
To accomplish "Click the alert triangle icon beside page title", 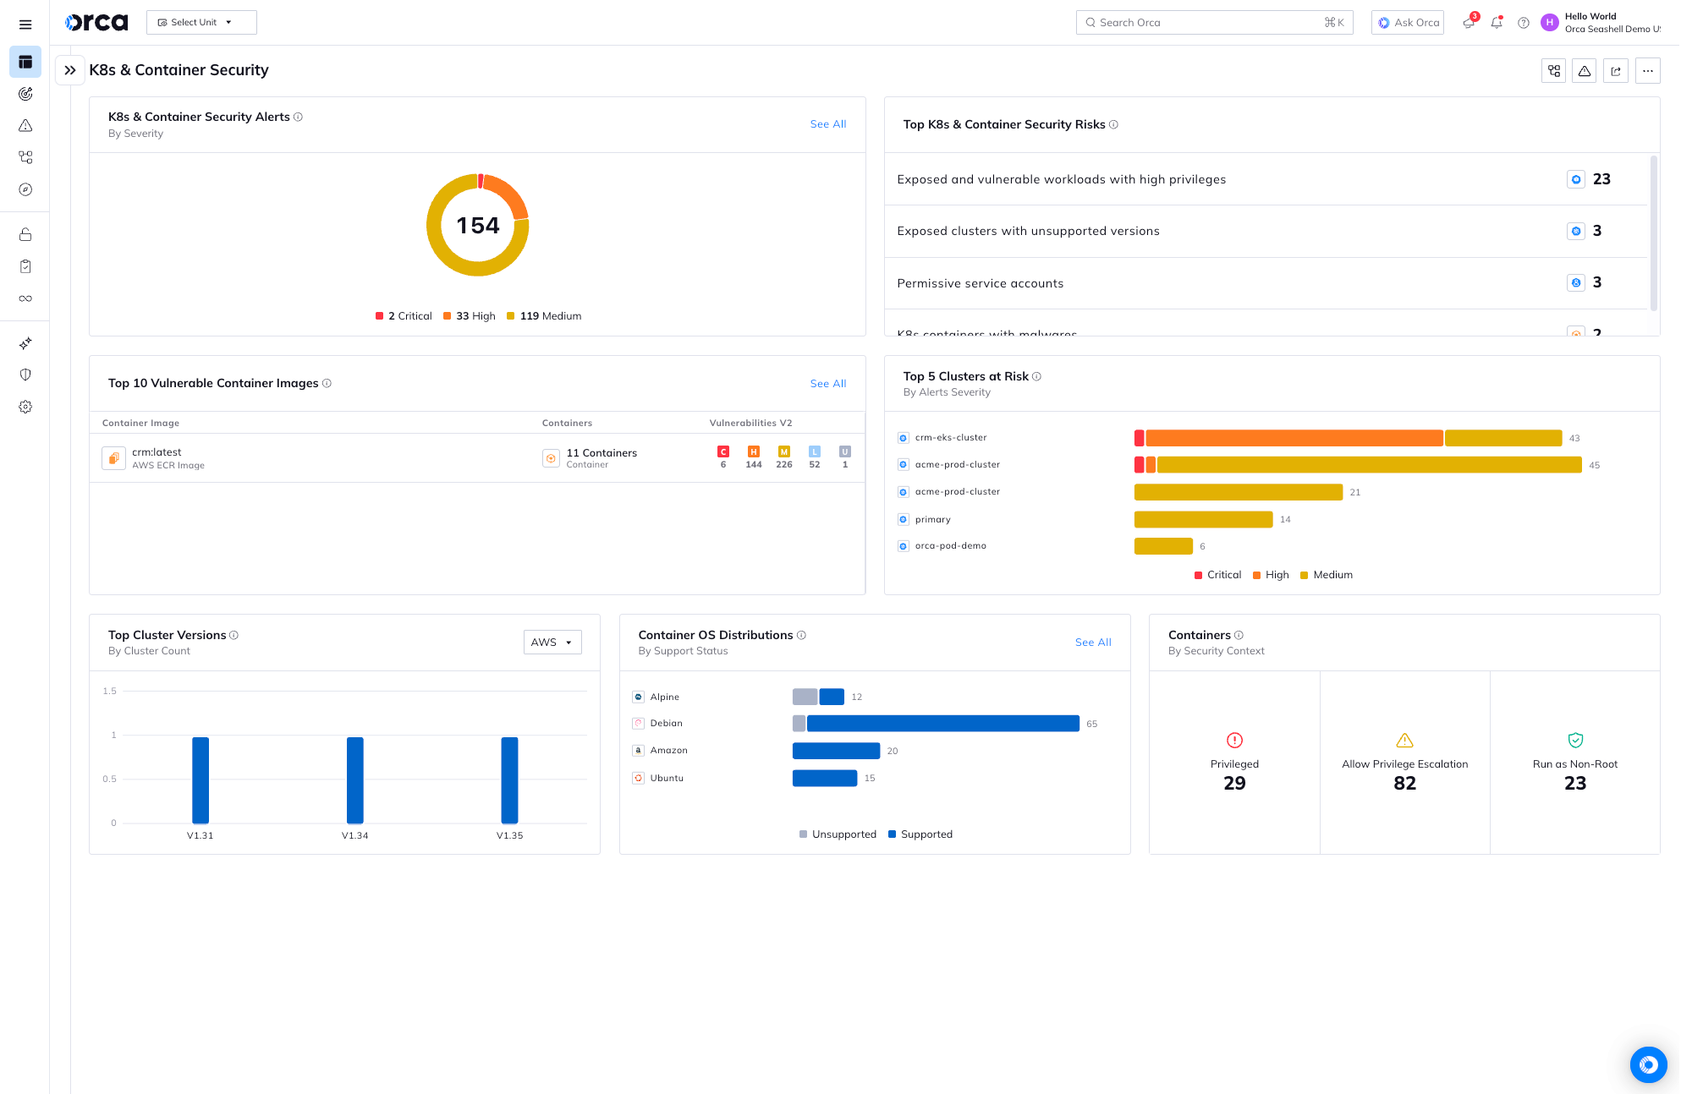I will click(1585, 71).
